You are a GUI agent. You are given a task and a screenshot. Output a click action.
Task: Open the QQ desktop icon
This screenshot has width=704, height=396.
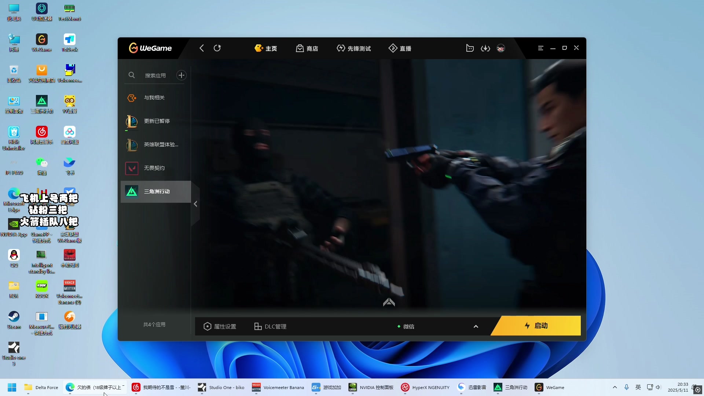coord(14,258)
